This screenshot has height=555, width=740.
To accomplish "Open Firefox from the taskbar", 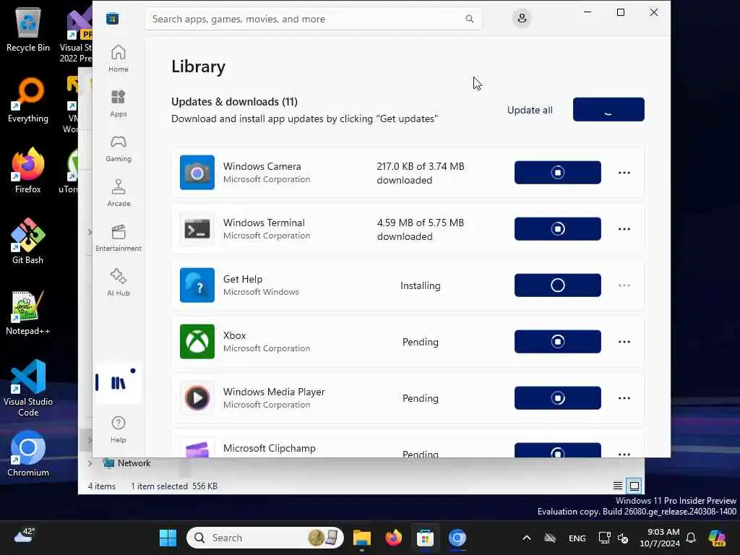I will pos(393,538).
